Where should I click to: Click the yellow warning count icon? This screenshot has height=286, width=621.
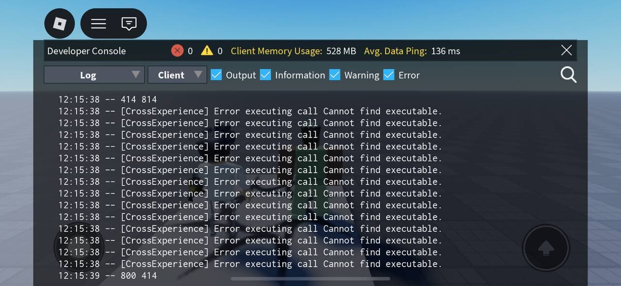207,51
